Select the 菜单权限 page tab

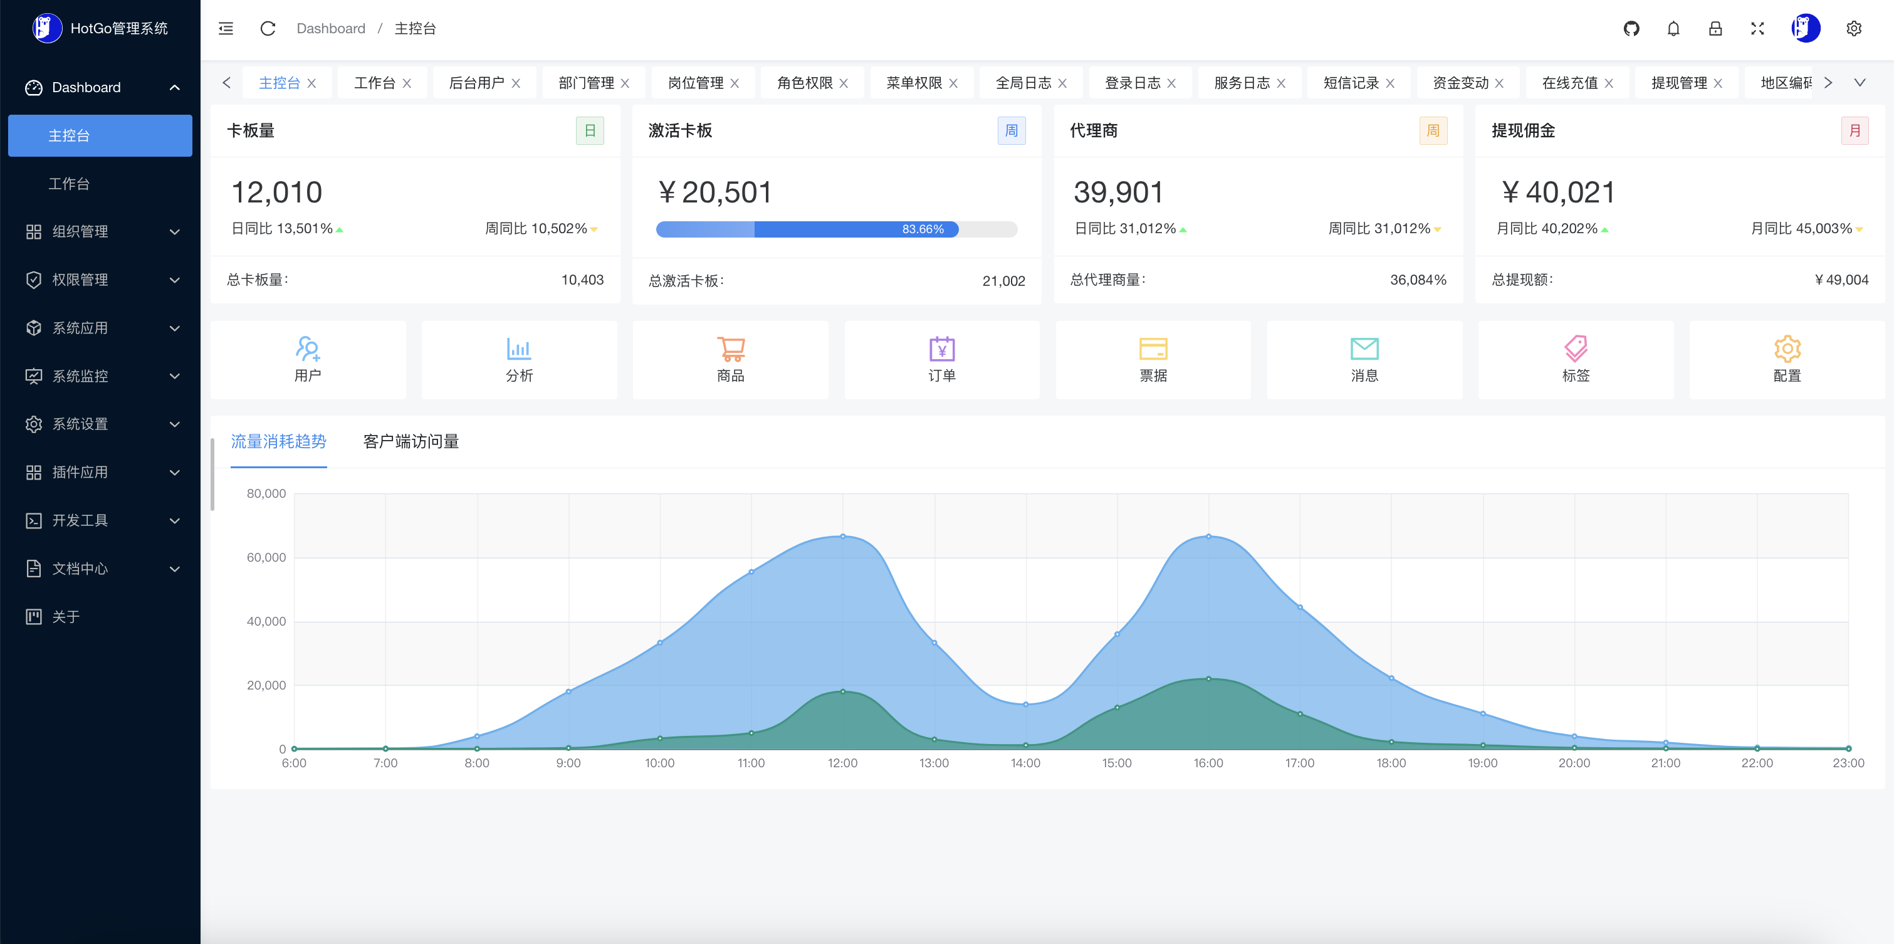(x=913, y=83)
